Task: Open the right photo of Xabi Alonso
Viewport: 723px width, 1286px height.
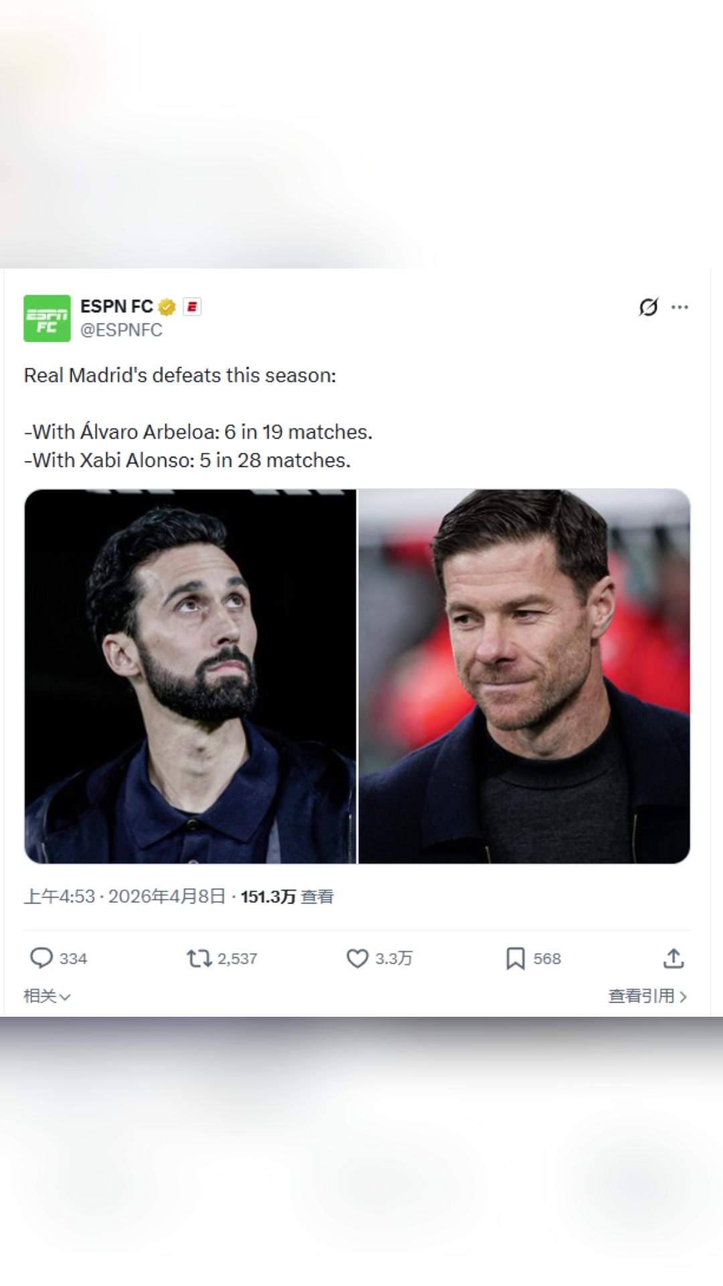Action: coord(524,676)
